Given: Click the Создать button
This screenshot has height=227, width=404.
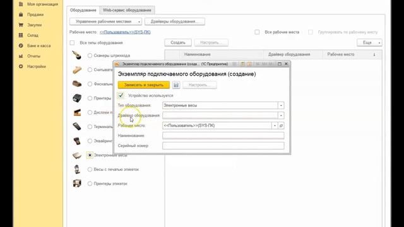Looking at the screenshot, I should pyautogui.click(x=178, y=42).
